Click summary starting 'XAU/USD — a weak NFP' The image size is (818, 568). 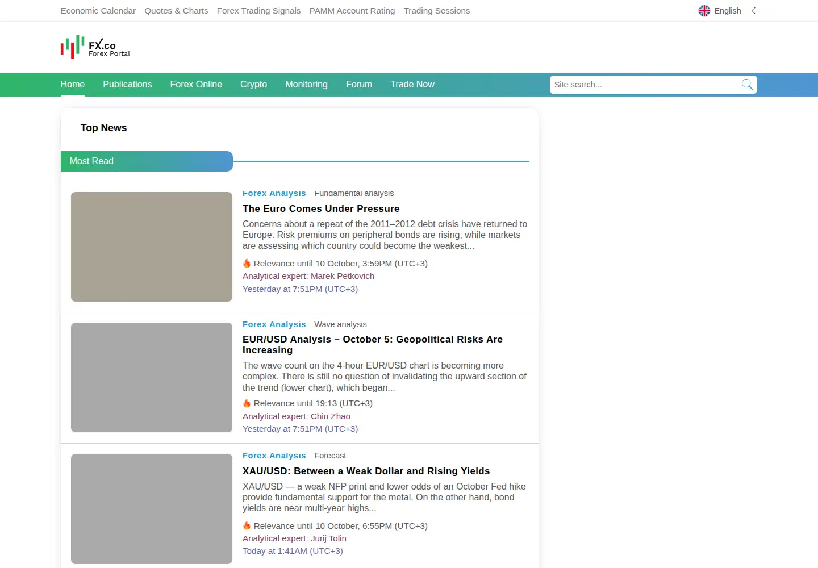pos(385,498)
